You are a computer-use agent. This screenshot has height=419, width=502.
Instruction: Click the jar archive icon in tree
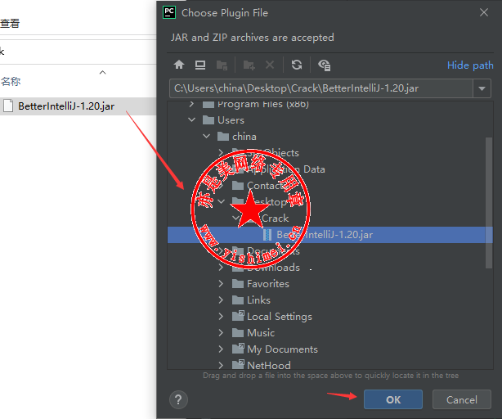pyautogui.click(x=267, y=235)
